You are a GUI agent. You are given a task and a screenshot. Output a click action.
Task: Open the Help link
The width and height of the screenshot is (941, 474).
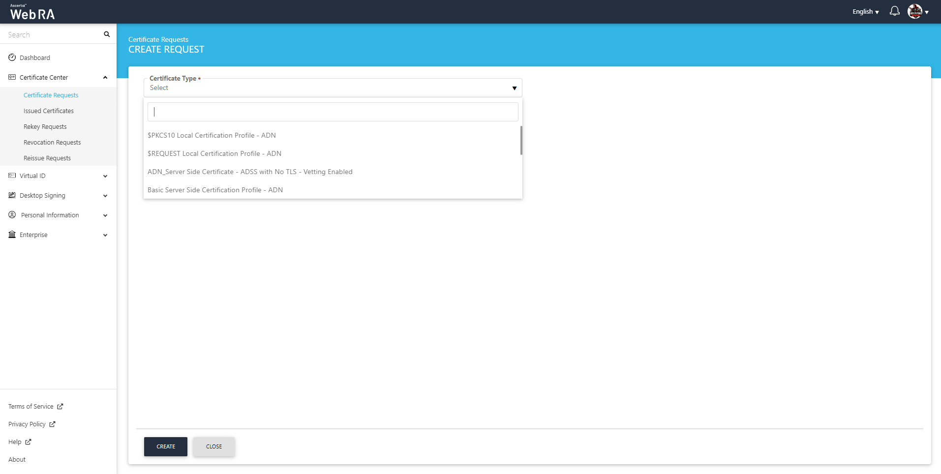coord(15,442)
